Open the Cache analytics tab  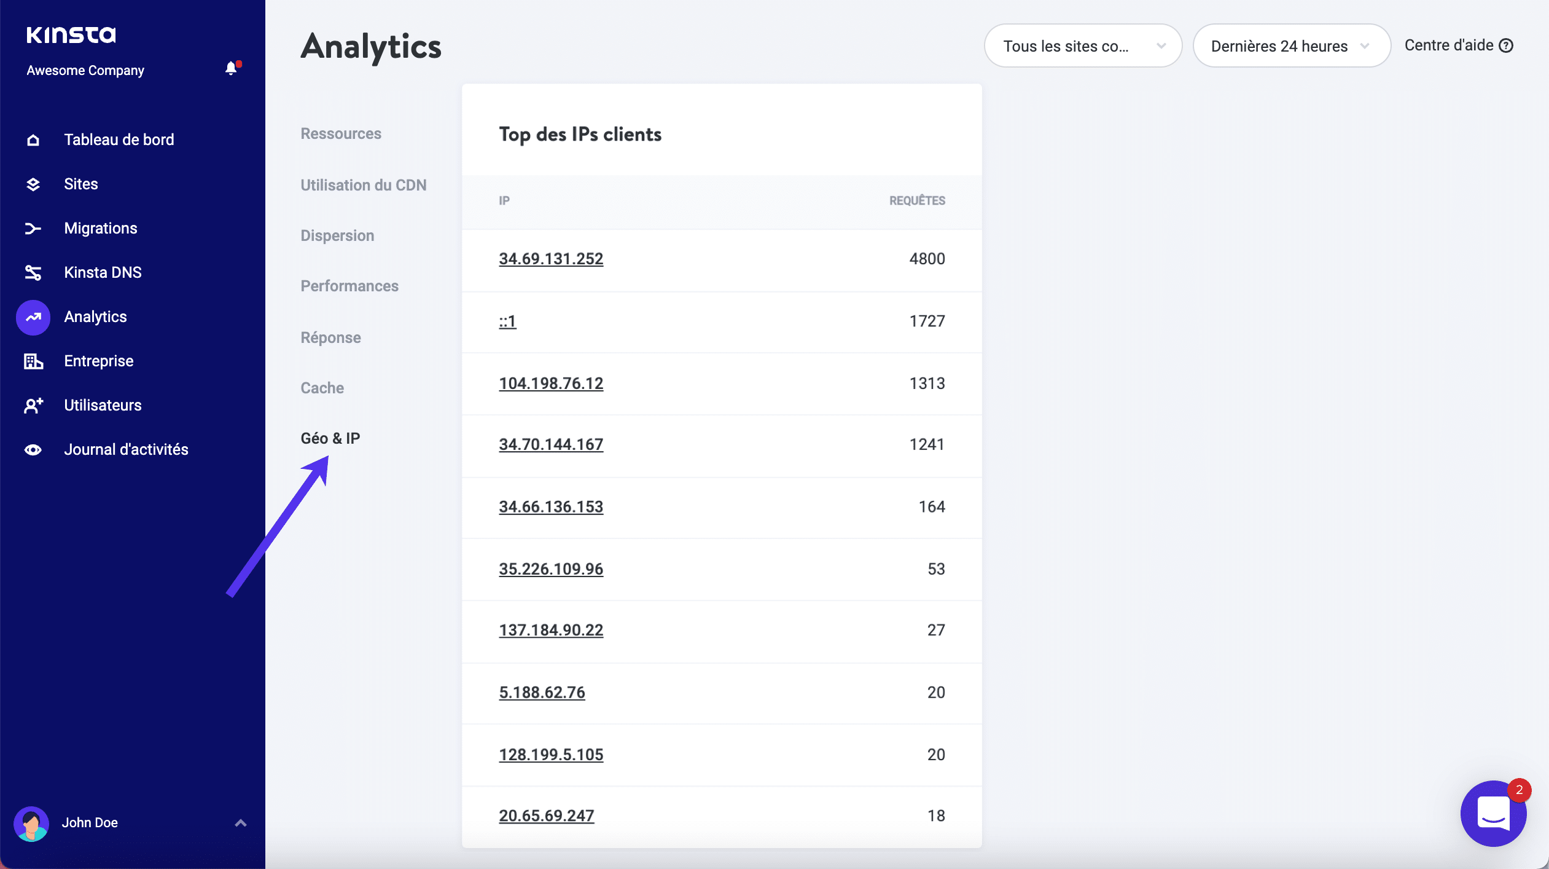322,388
